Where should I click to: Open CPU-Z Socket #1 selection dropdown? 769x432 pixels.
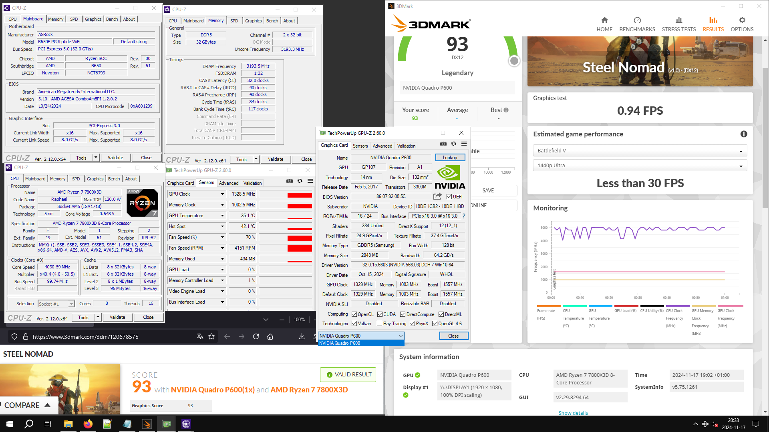(56, 304)
